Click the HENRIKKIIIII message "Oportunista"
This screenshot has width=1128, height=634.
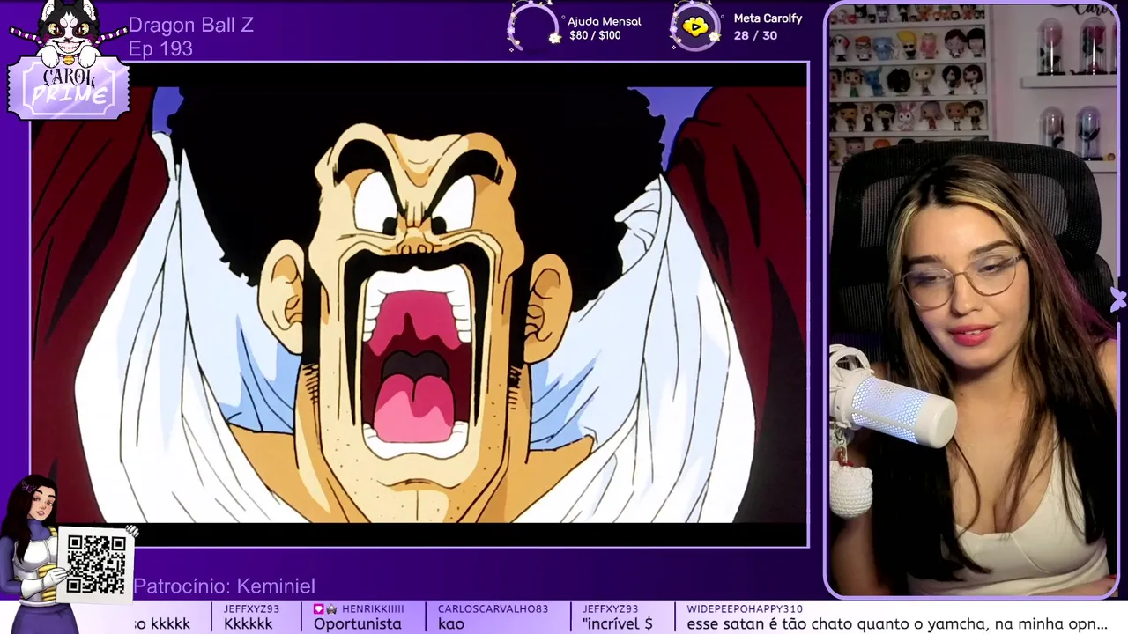358,623
